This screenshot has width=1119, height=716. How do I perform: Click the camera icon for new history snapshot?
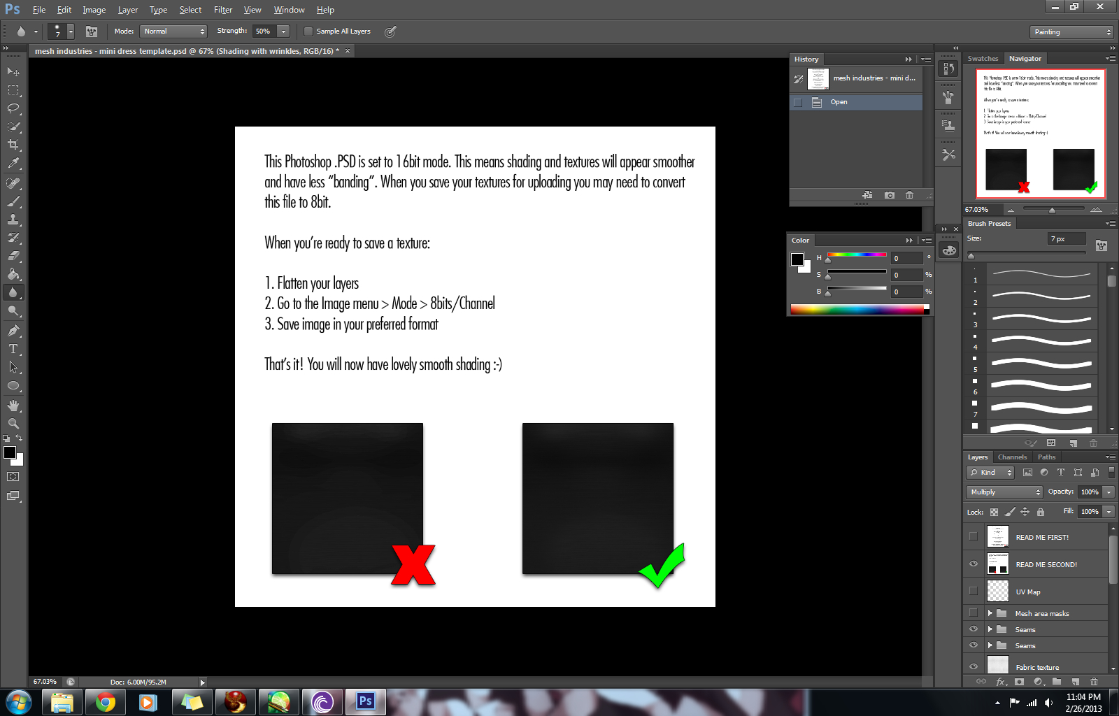[889, 195]
